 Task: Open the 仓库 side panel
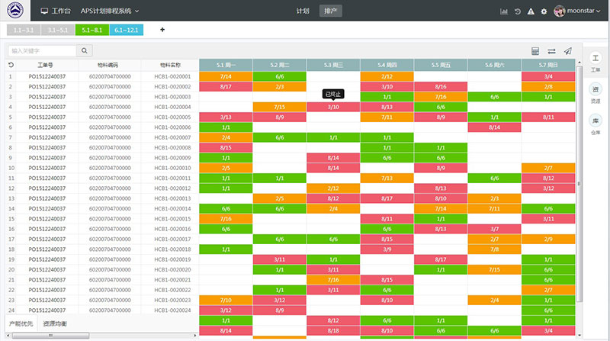pyautogui.click(x=596, y=125)
